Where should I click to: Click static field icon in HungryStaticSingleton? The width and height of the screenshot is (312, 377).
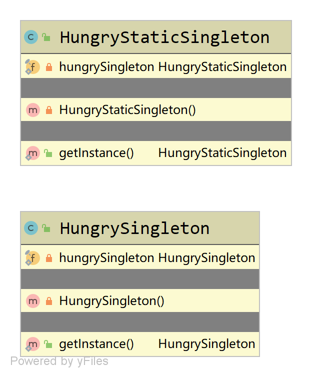click(32, 66)
